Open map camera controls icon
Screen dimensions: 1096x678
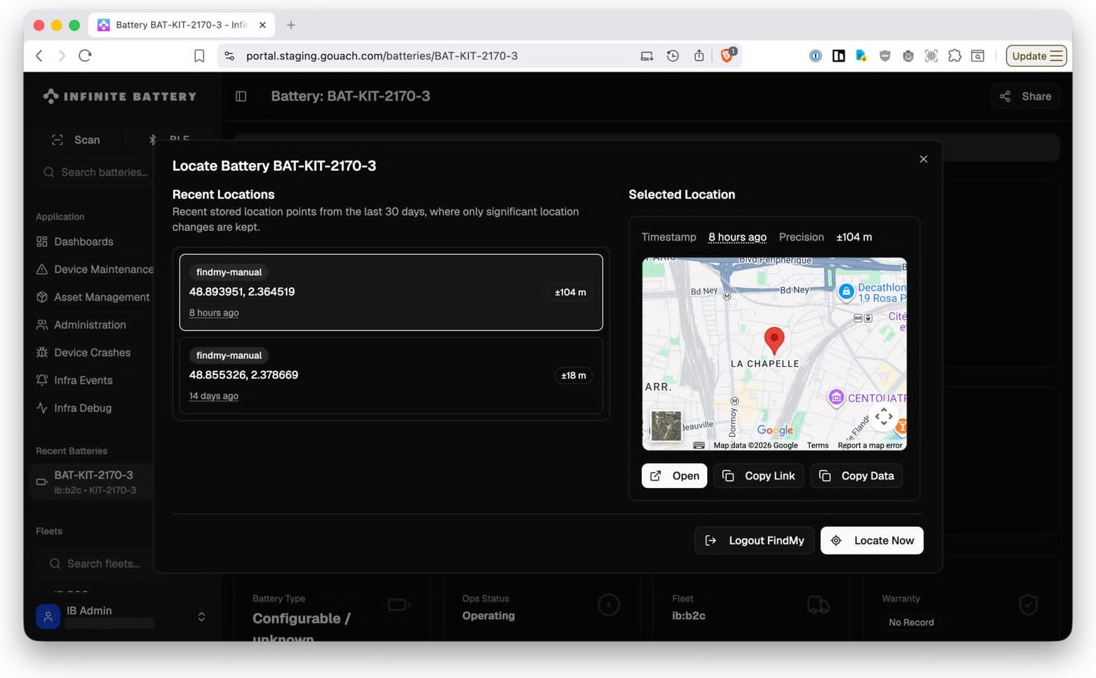pos(883,417)
